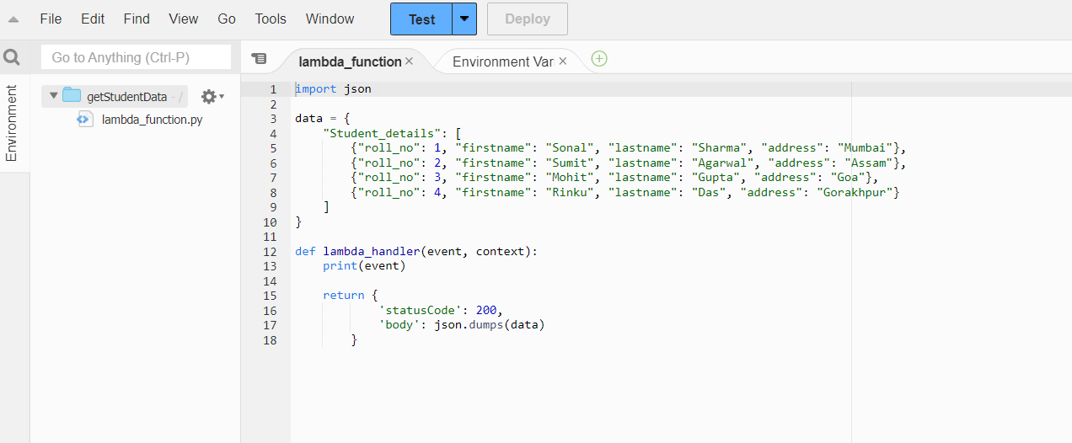Close the lambda_function tab

pos(409,61)
